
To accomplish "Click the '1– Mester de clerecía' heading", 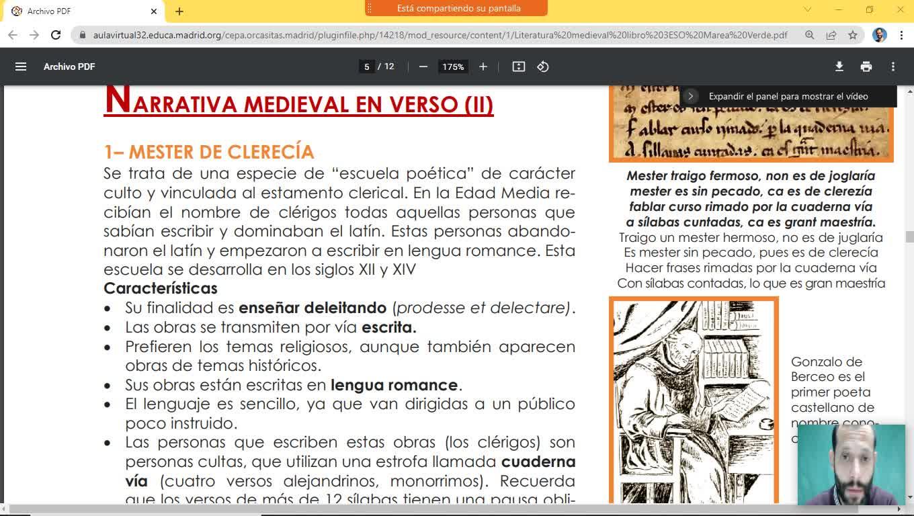I will 208,152.
